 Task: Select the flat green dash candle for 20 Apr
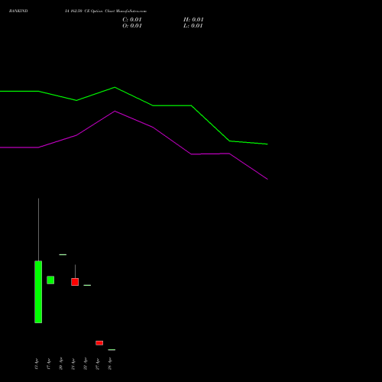coord(63,254)
